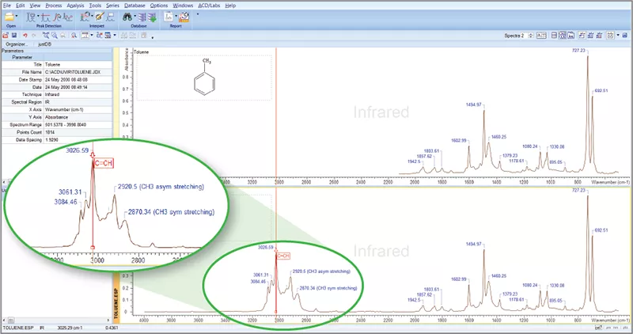
Task: Click the Open folder icon
Action: (8, 16)
